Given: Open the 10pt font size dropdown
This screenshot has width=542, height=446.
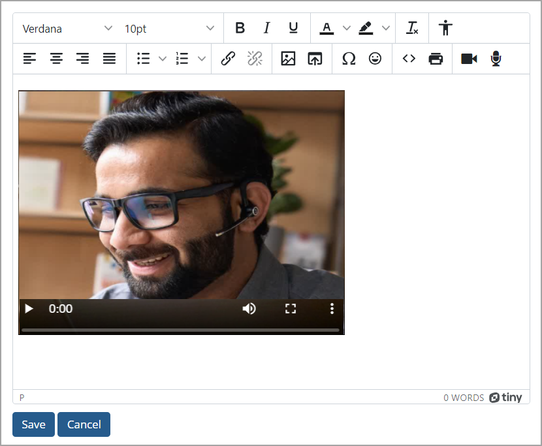Looking at the screenshot, I should [169, 28].
